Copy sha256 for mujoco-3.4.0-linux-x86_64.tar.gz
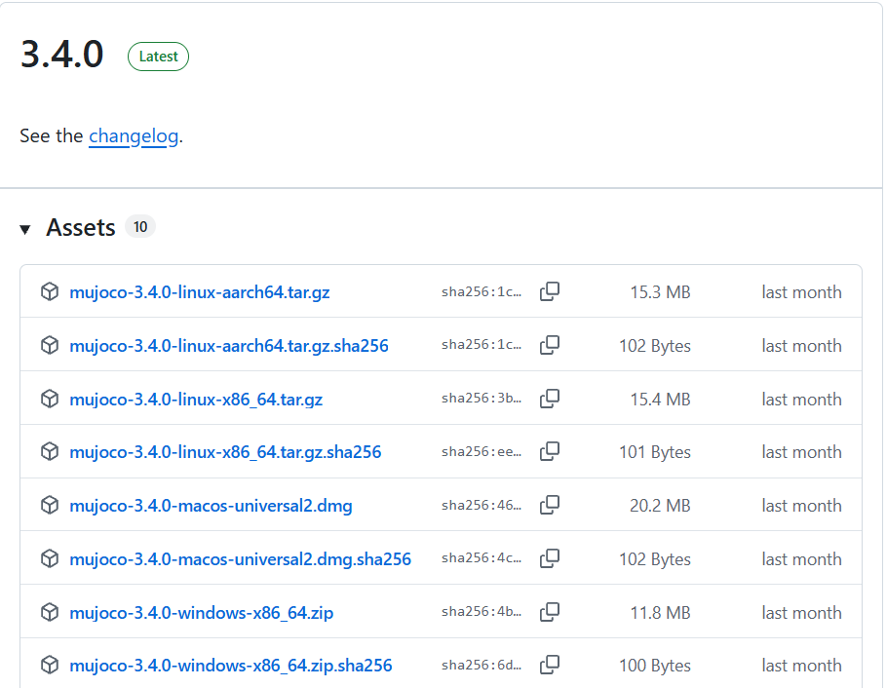The width and height of the screenshot is (886, 688). point(549,399)
